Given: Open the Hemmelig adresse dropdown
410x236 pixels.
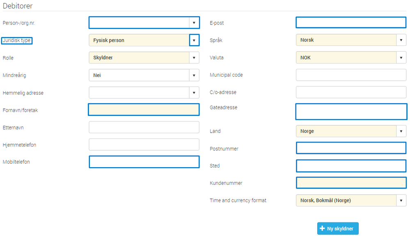Looking at the screenshot, I should click(194, 93).
